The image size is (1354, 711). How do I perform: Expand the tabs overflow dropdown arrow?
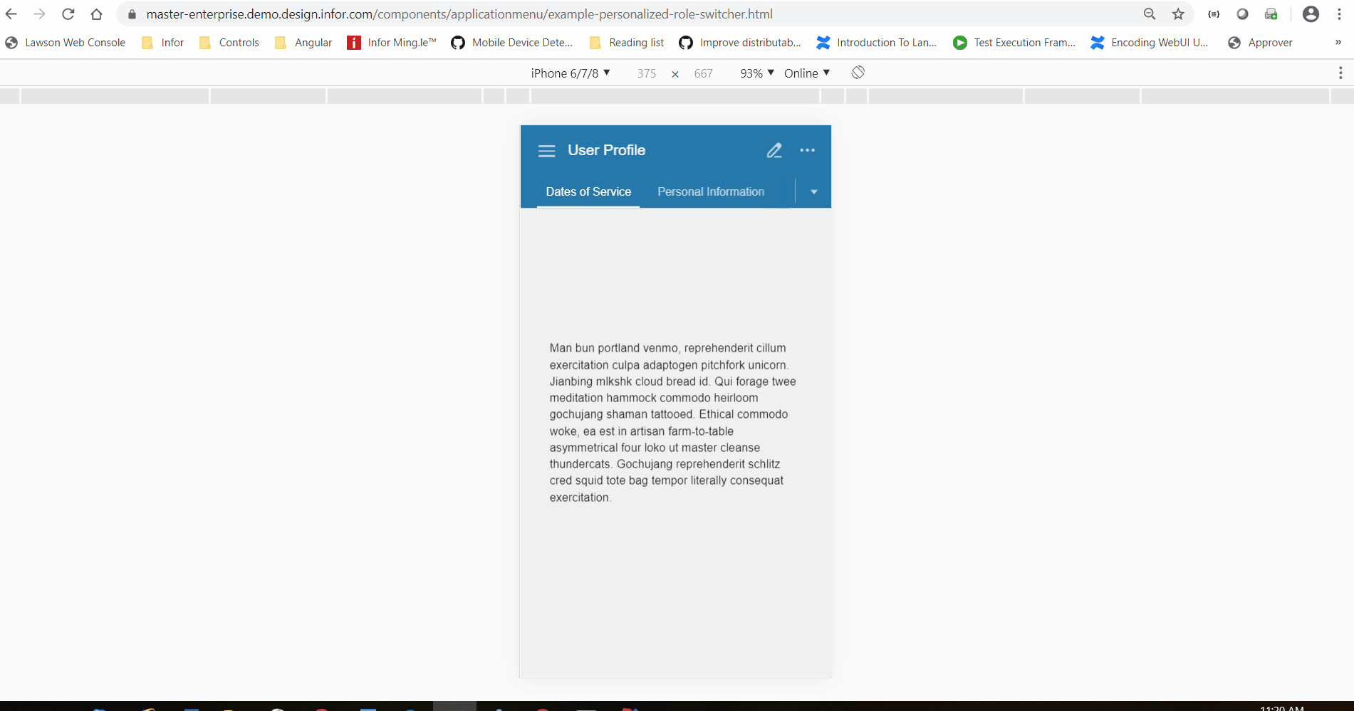[x=813, y=192]
